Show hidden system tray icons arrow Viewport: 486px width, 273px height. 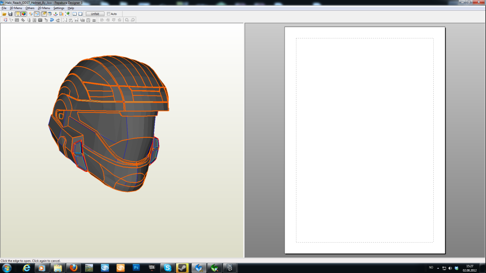(x=438, y=268)
